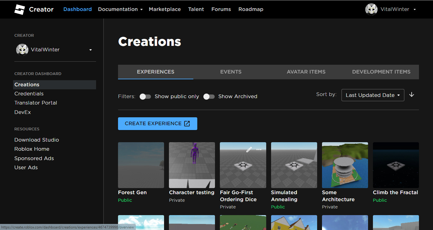433x230 pixels.
Task: Select Creations in the sidebar
Action: 55,85
